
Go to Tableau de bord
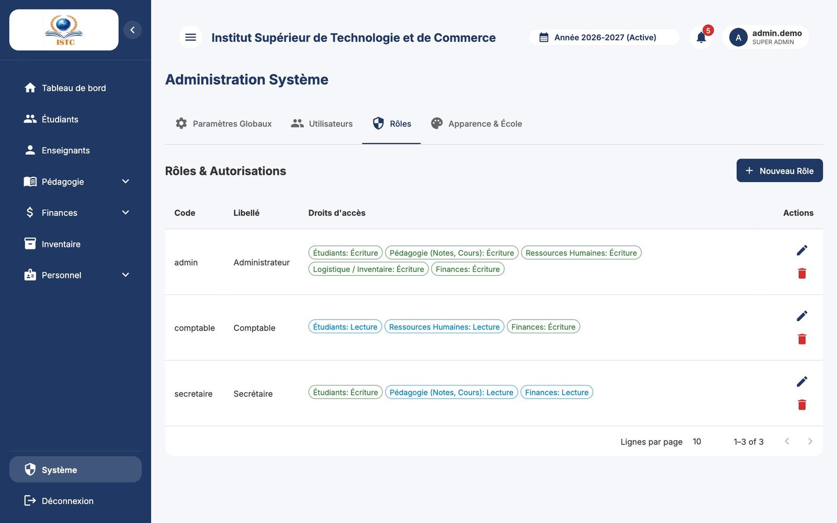[x=75, y=88]
